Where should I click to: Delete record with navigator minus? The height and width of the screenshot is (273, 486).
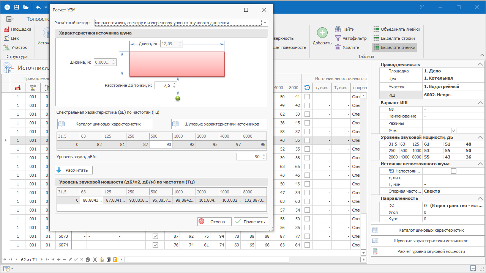[64, 260]
